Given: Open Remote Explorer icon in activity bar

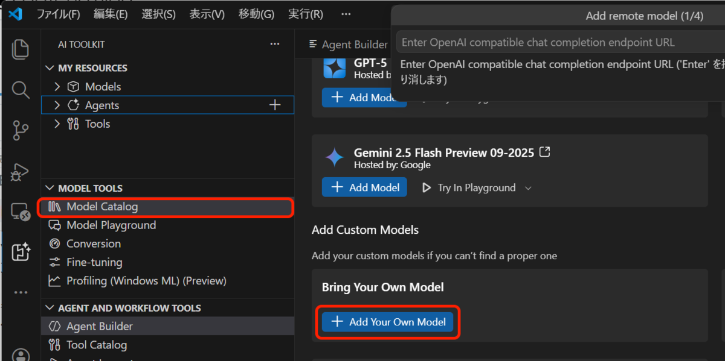Looking at the screenshot, I should (21, 212).
